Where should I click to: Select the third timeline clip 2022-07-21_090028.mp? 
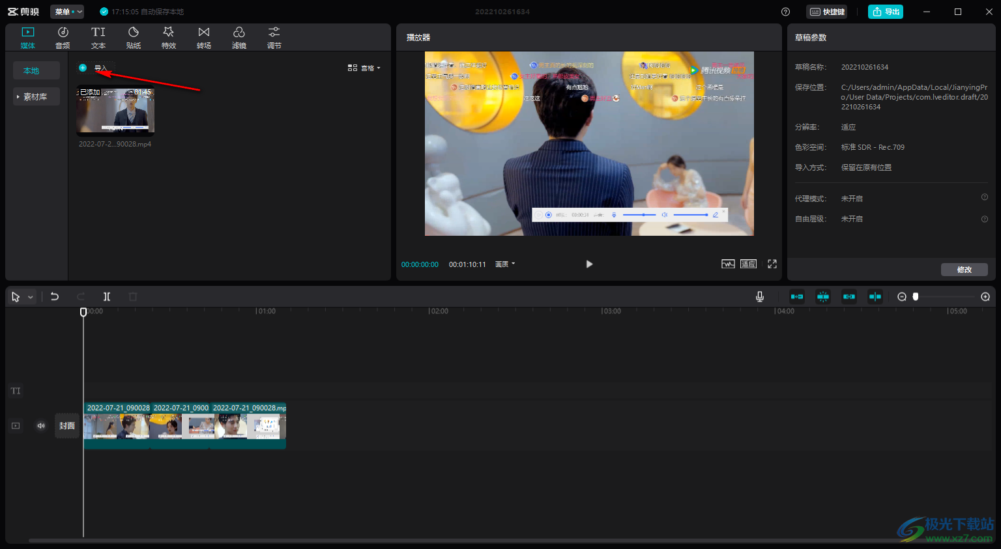click(248, 426)
